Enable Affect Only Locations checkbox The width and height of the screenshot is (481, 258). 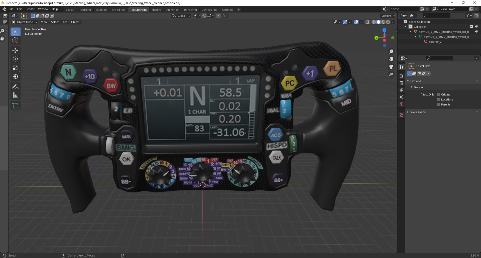[x=438, y=99]
